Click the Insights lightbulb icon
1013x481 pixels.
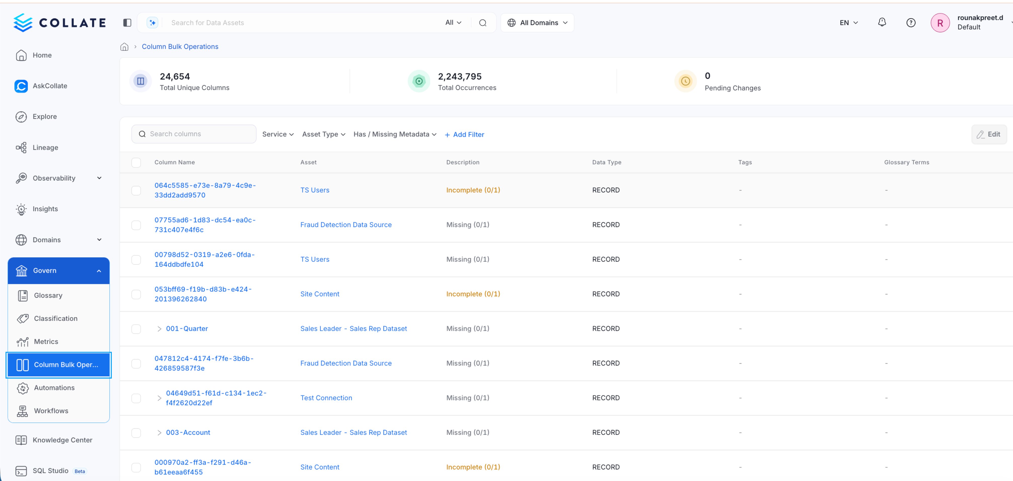tap(21, 209)
